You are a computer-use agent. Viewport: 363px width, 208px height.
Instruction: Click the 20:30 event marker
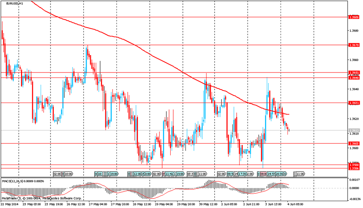coord(280,174)
